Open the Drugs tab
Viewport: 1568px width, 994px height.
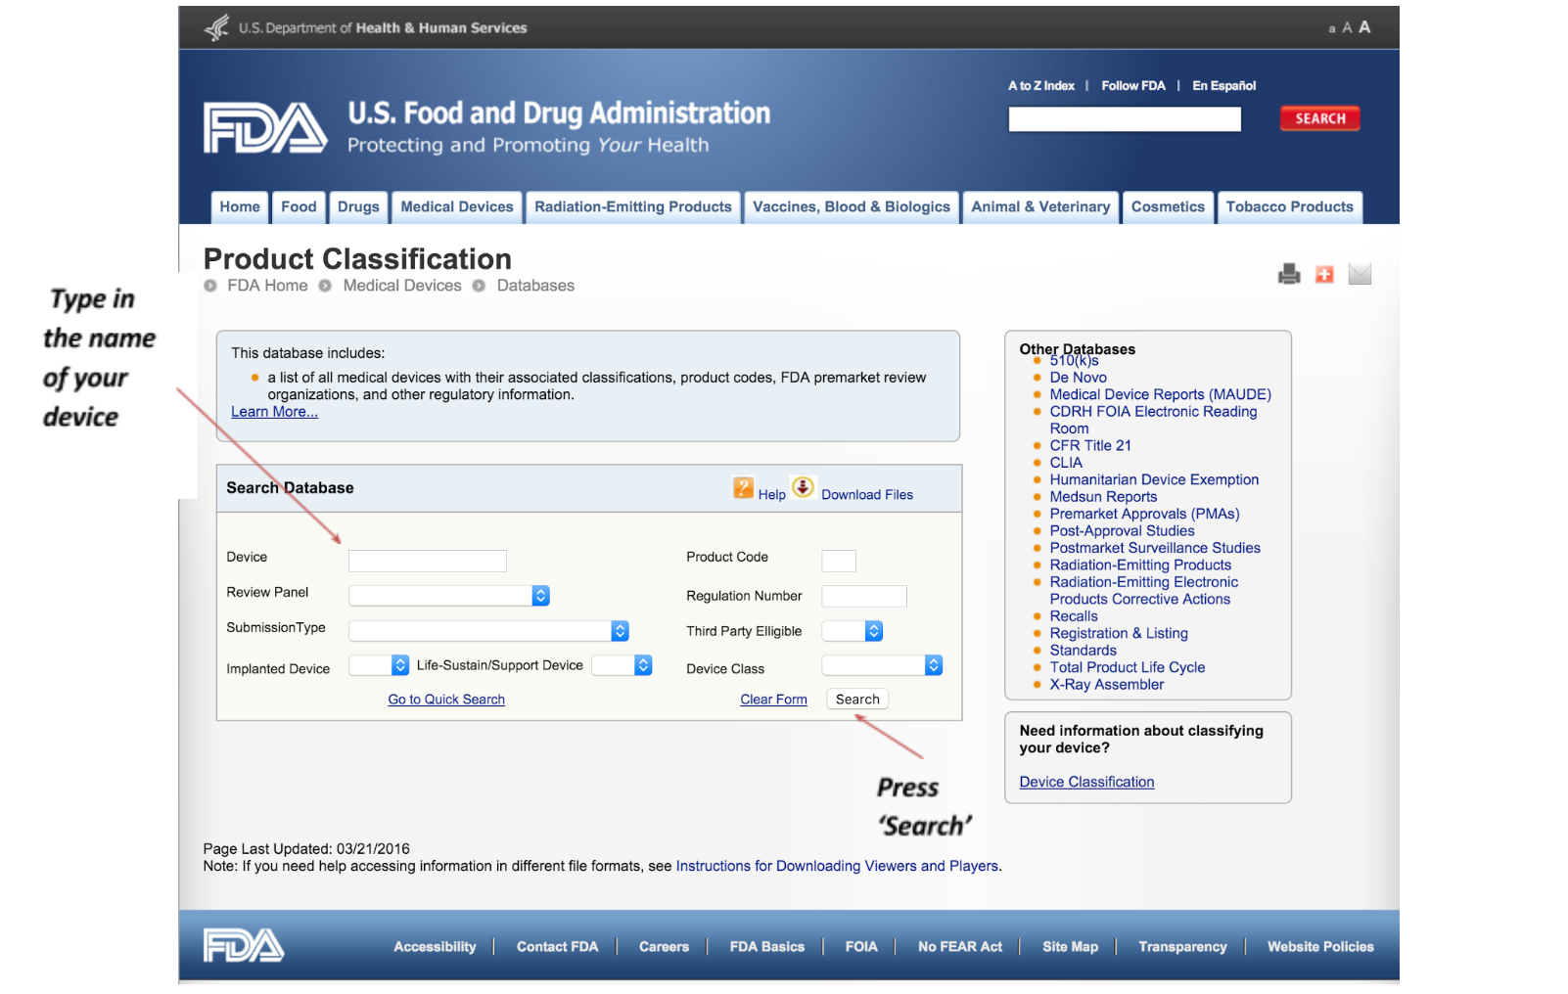(x=358, y=207)
